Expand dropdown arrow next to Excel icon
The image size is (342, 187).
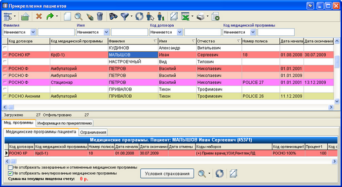point(192,16)
